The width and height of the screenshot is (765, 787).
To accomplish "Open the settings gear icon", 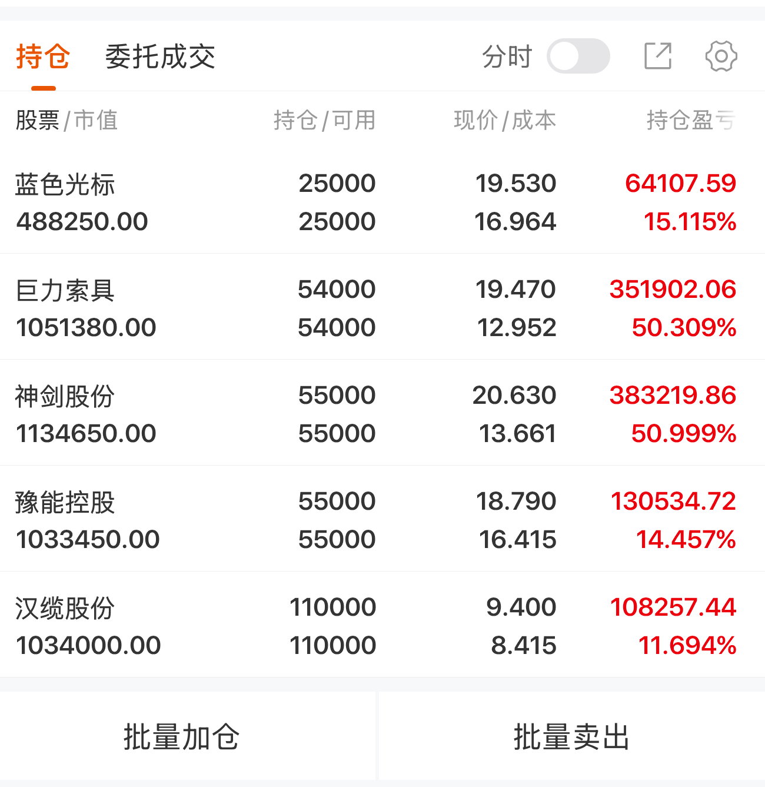I will [721, 57].
